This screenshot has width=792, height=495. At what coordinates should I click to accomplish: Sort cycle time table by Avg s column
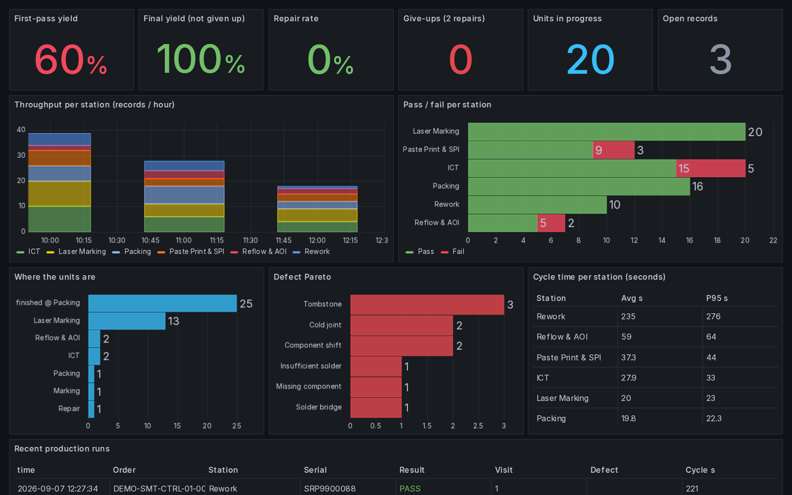click(x=632, y=298)
